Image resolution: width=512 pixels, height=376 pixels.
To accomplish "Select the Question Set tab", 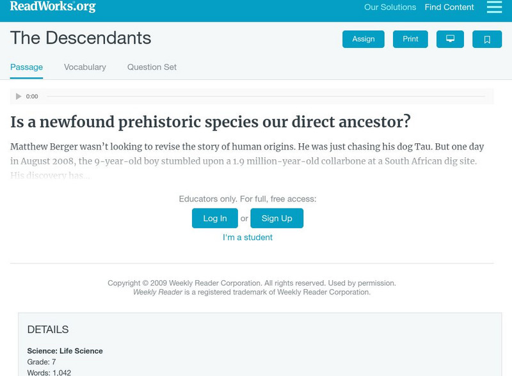I will pos(152,67).
